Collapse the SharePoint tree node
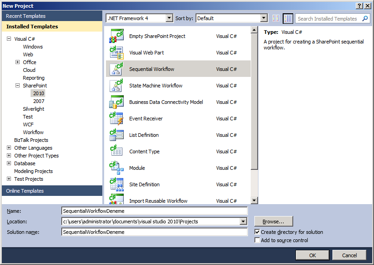Viewport: 374px width, 265px height. (x=17, y=86)
